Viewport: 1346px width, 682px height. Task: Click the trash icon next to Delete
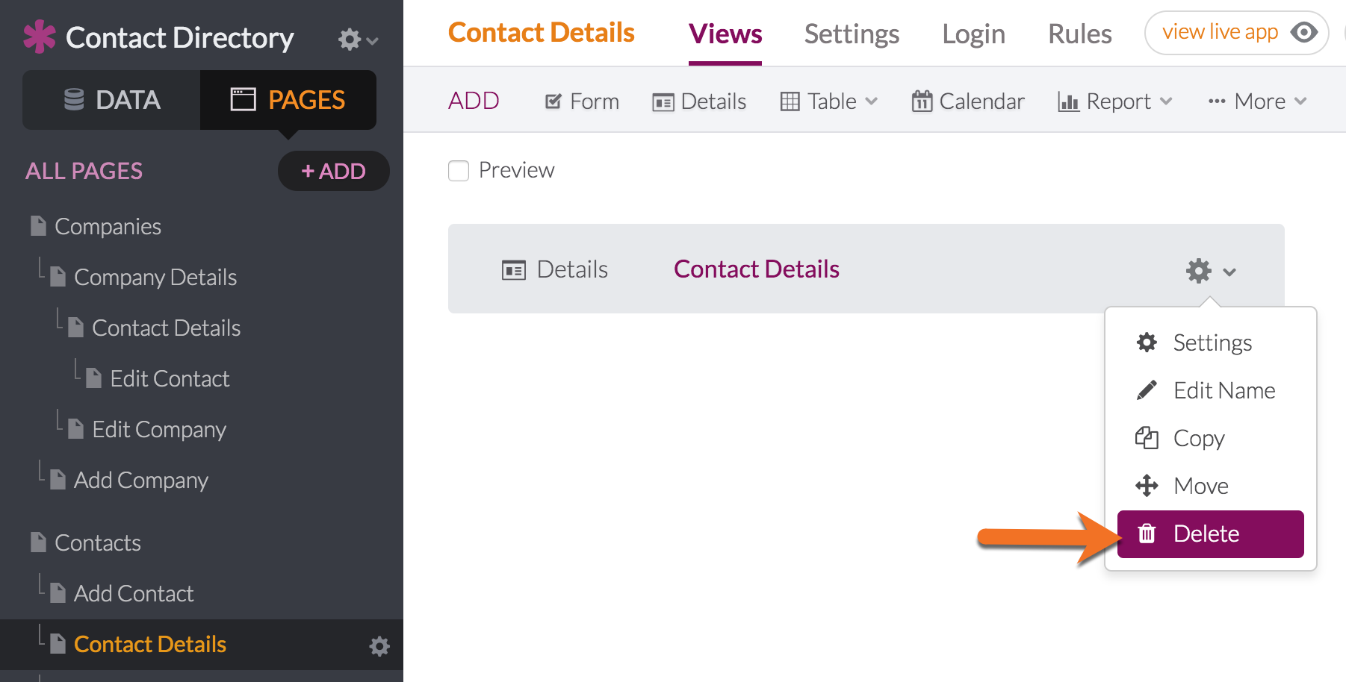(x=1147, y=534)
